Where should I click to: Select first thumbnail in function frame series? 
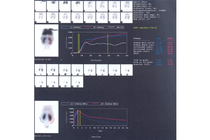coord(40,70)
